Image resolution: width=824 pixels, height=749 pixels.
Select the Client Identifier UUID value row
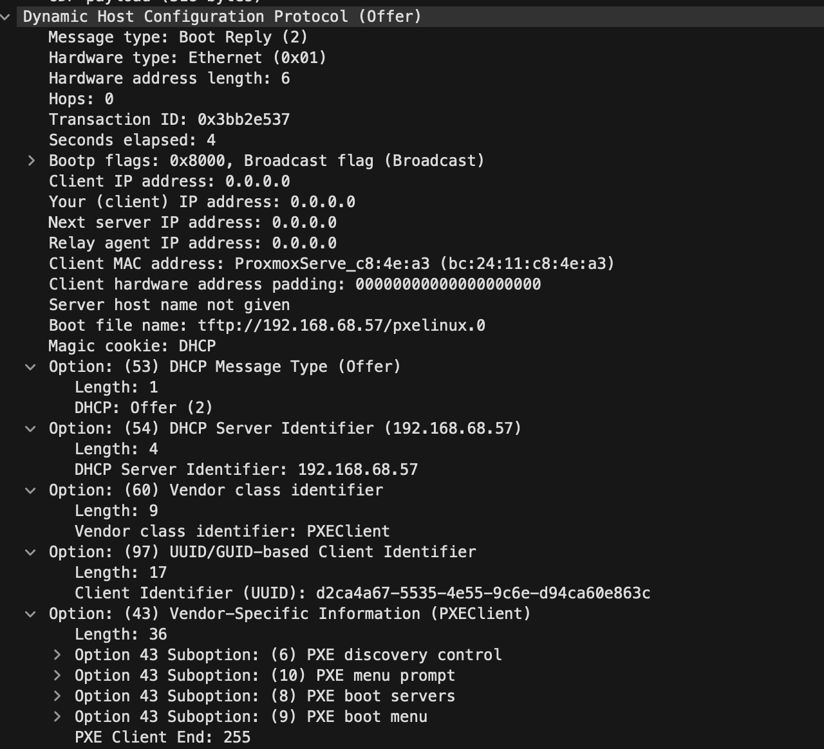pos(362,593)
